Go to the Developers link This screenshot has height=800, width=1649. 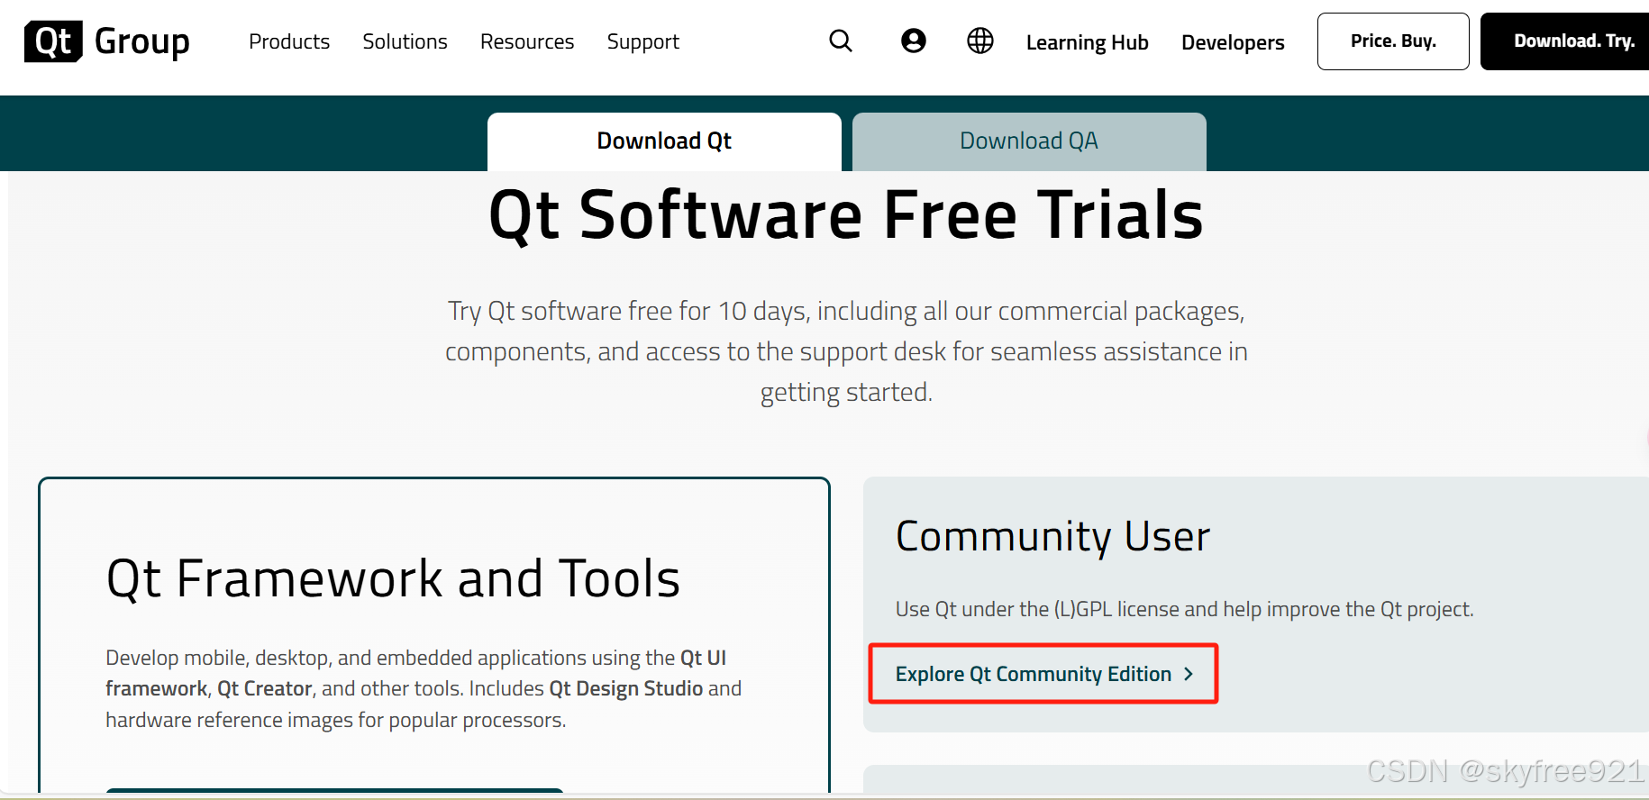click(x=1233, y=42)
